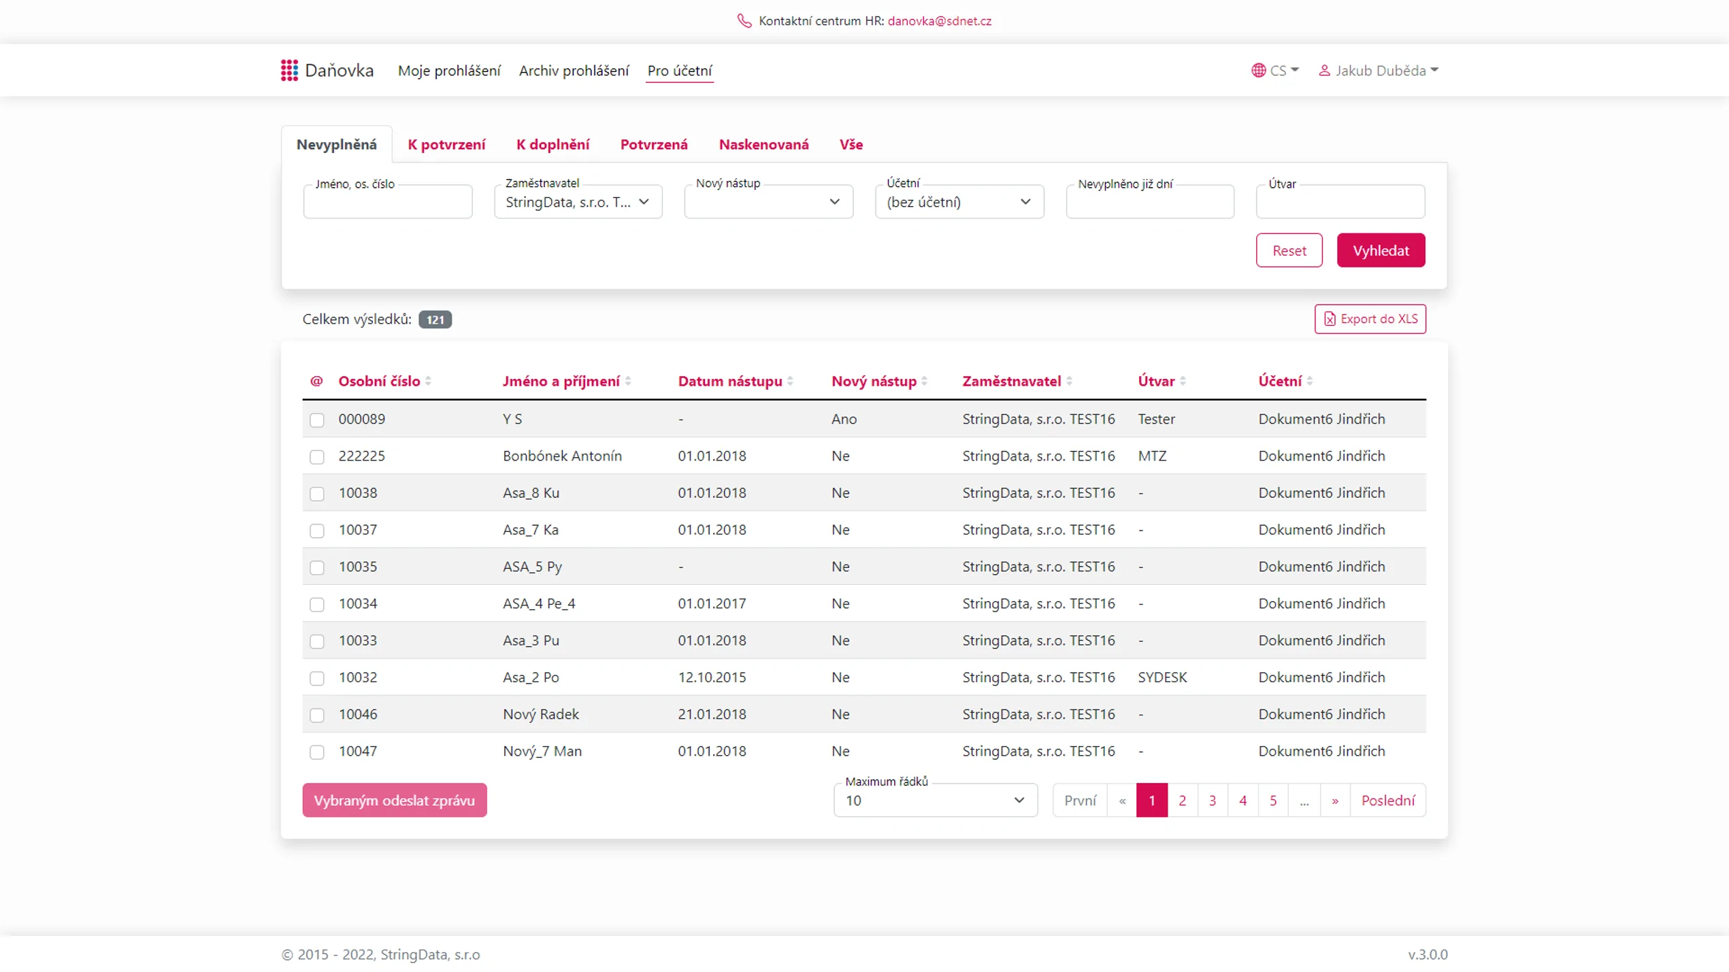1729x972 pixels.
Task: Switch to the Potvrzená tab
Action: pyautogui.click(x=654, y=144)
